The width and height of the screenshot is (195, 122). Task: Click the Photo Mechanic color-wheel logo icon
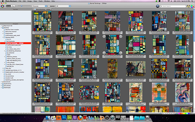[x=2, y=6]
